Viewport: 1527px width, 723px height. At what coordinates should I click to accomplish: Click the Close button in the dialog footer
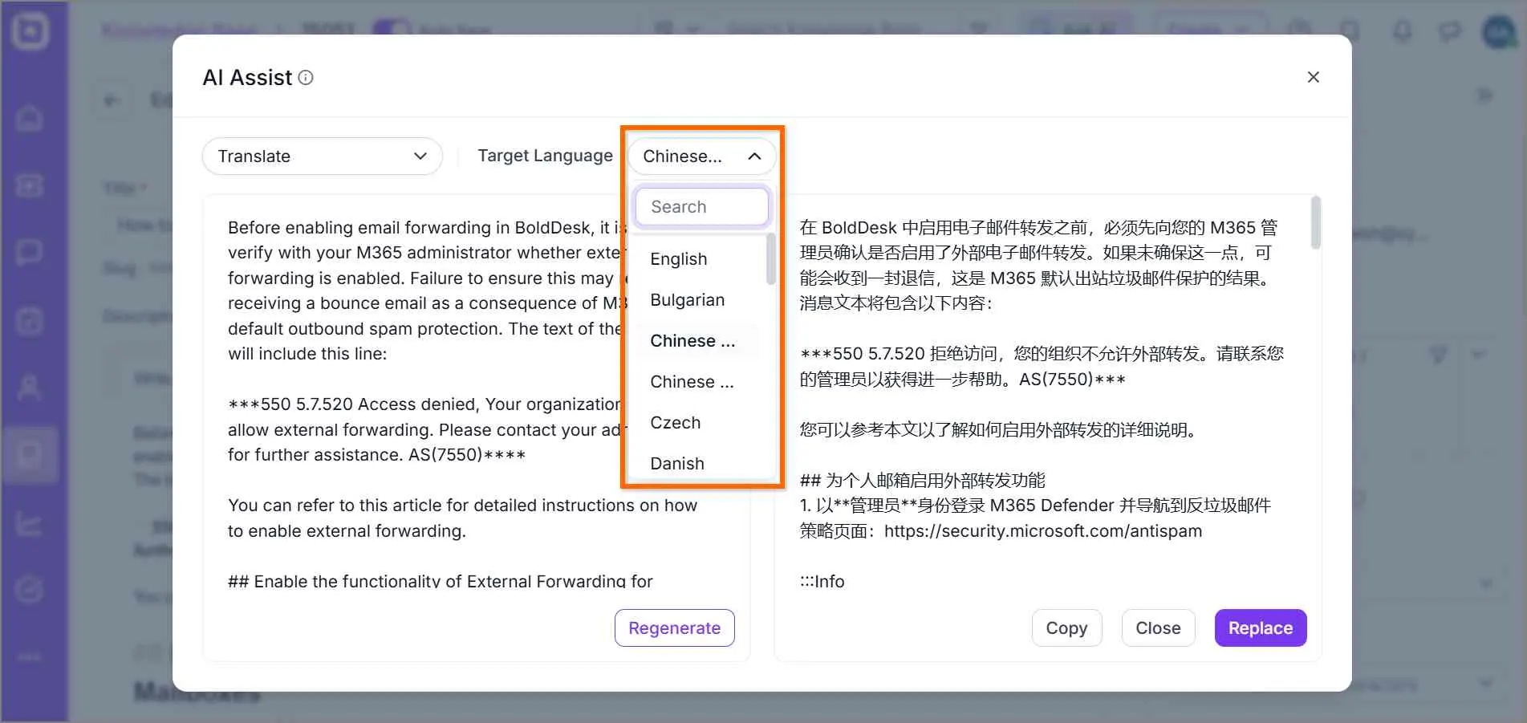[x=1158, y=628]
